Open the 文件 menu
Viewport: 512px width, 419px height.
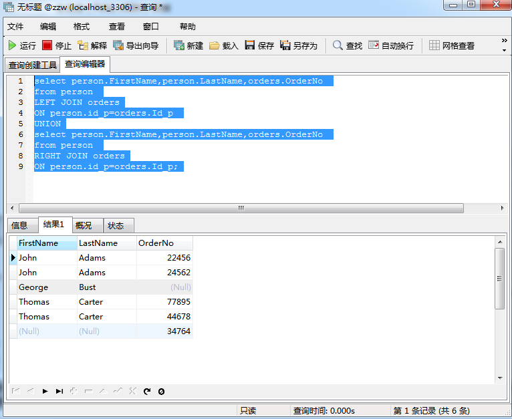click(15, 27)
